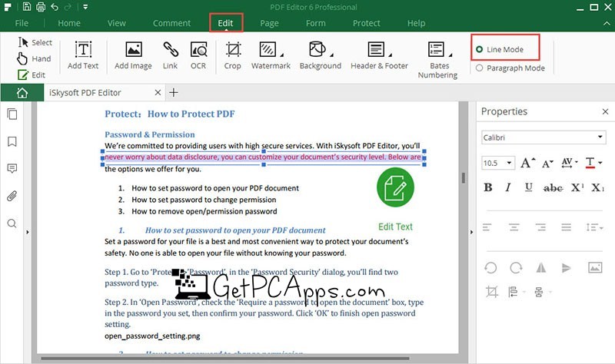Click the Undo arrow icon
The width and height of the screenshot is (615, 364).
point(55,7)
